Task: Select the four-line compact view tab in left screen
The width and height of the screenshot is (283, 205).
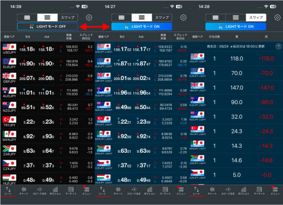Action: [48, 18]
